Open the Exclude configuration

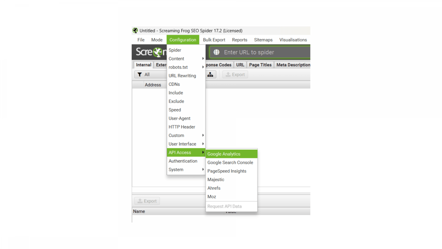point(186,102)
